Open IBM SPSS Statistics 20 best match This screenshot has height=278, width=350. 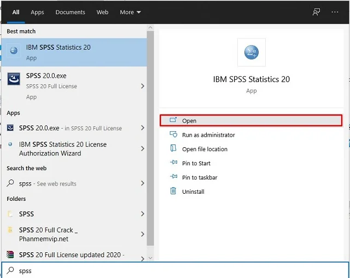[x=74, y=52]
